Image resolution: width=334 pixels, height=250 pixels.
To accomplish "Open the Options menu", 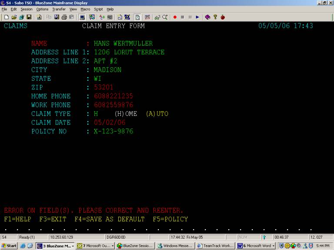I will [x=42, y=9].
